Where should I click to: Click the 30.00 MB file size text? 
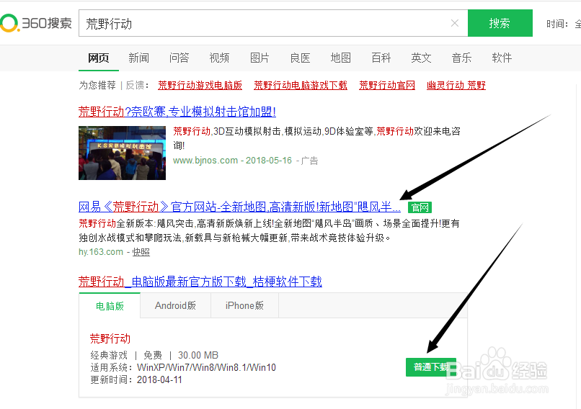pyautogui.click(x=198, y=355)
